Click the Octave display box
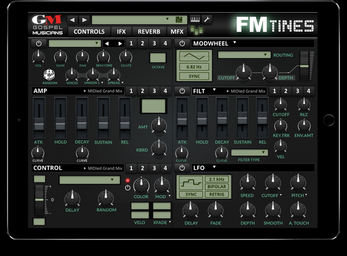This screenshot has height=256, width=347. coord(158,58)
